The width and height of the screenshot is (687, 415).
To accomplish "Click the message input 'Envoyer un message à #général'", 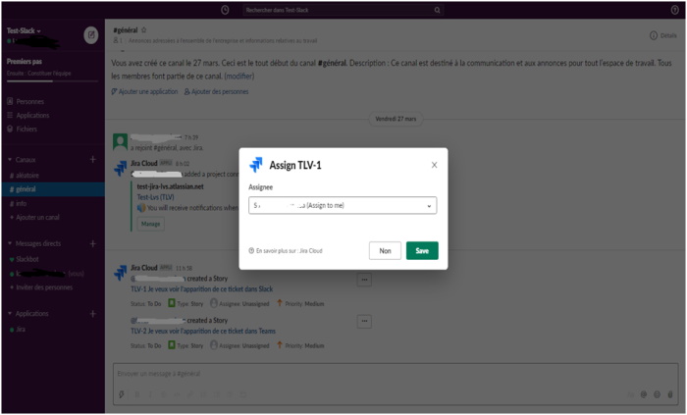I will click(396, 374).
